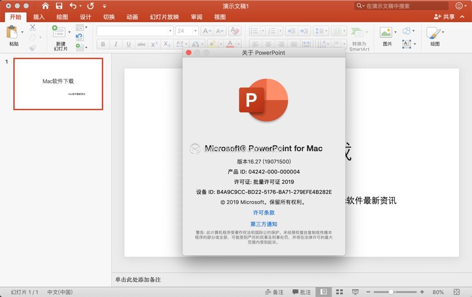Screen dimensions: 472x297
Task: Start slideshow from status bar icon
Action: (355, 292)
